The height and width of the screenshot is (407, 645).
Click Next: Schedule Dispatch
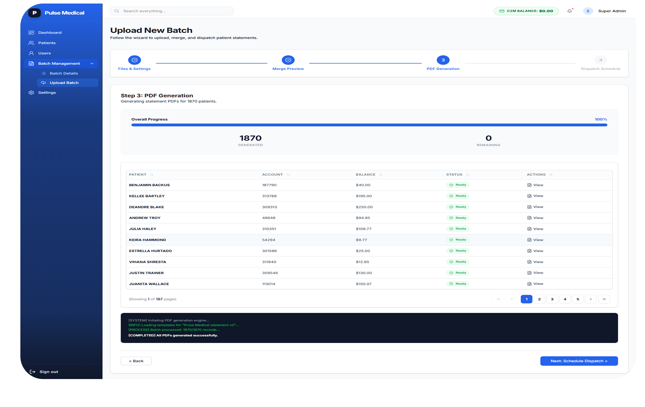point(579,361)
